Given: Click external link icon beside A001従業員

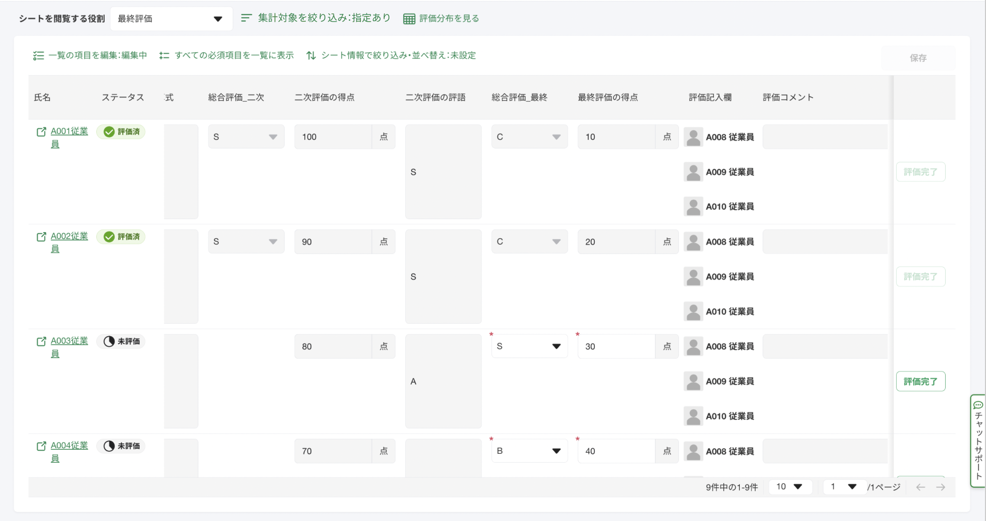Looking at the screenshot, I should coord(41,132).
